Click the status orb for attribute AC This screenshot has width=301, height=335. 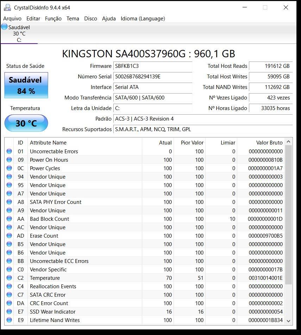click(x=9, y=227)
